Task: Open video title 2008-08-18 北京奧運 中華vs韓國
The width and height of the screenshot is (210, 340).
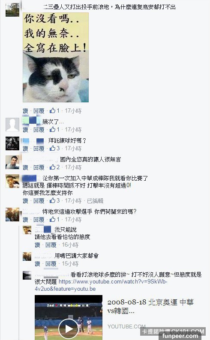Action: (150, 306)
